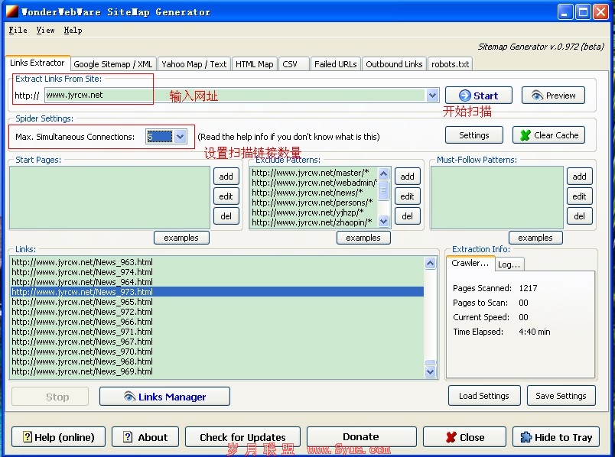Show Must-Follow Patterns examples

[x=535, y=238]
